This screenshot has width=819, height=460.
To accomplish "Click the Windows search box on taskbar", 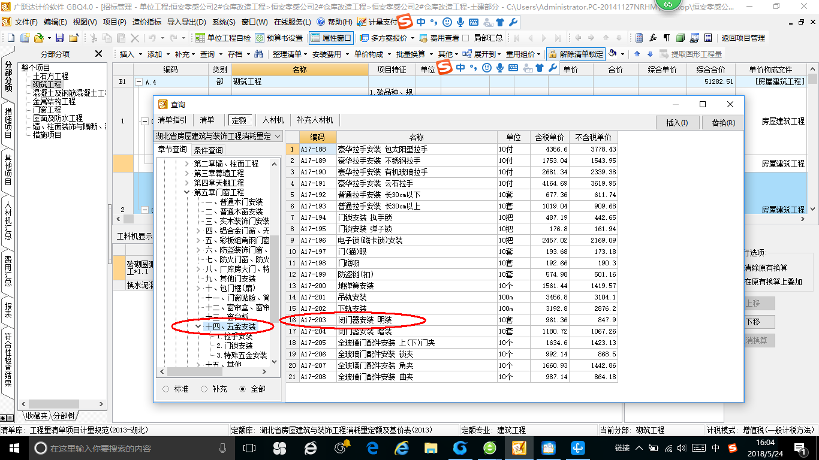I will pos(131,447).
